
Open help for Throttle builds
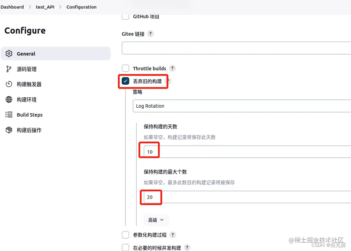point(172,68)
